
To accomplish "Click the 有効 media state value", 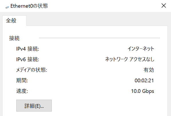I will [x=149, y=70].
